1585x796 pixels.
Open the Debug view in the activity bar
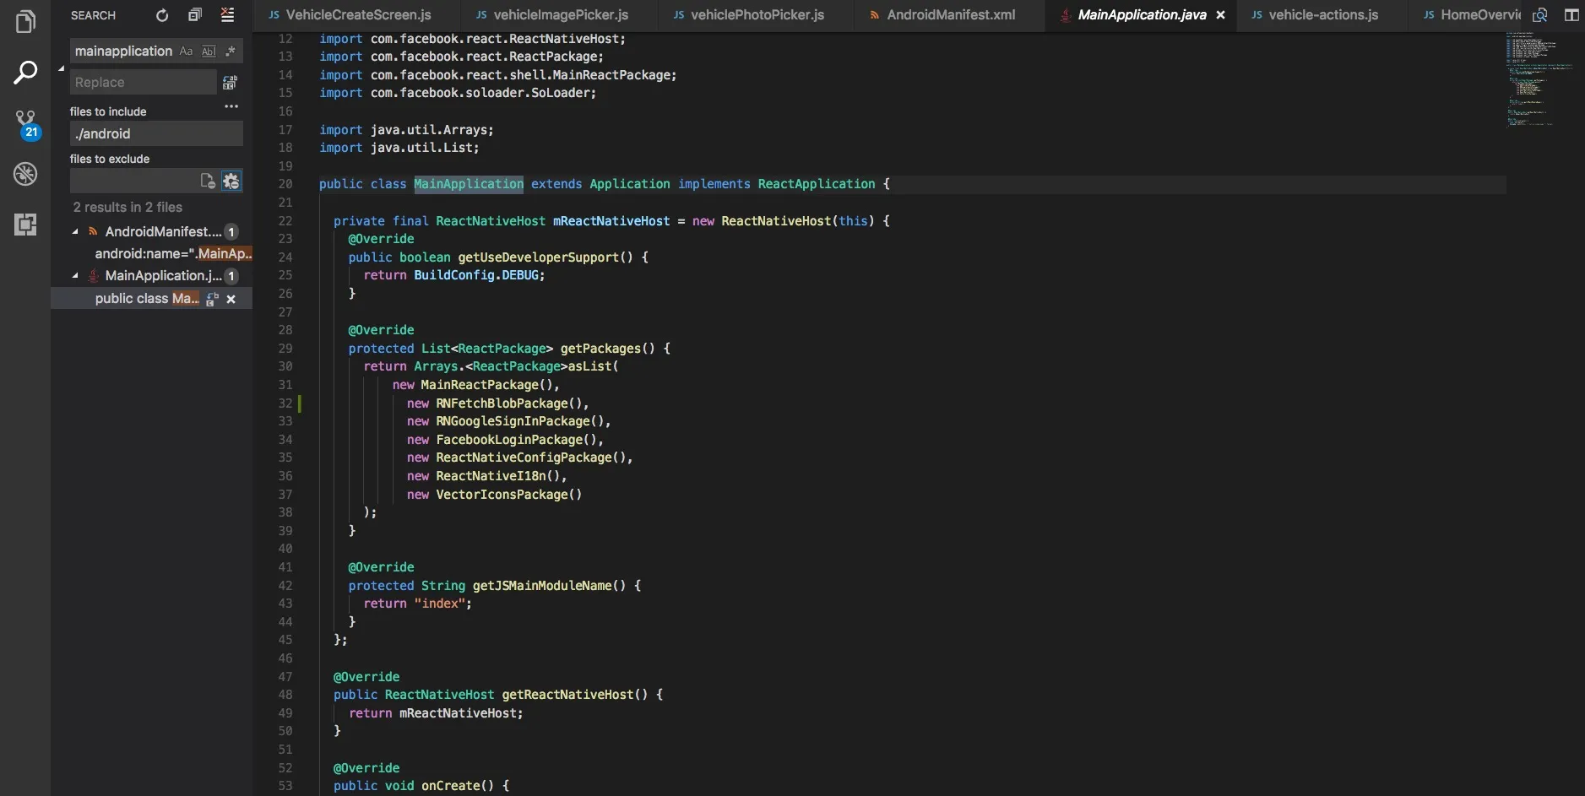click(25, 174)
